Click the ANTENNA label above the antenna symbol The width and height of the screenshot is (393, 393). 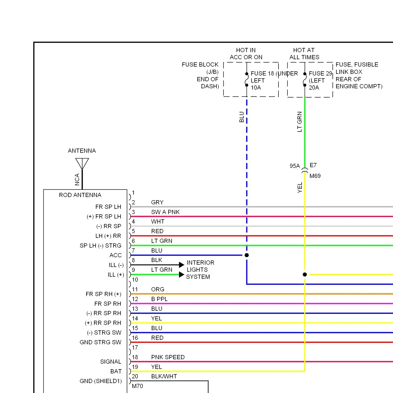[82, 151]
